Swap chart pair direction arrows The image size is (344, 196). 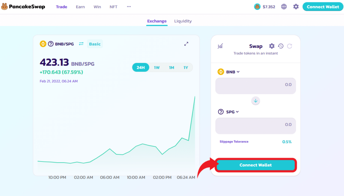(81, 44)
